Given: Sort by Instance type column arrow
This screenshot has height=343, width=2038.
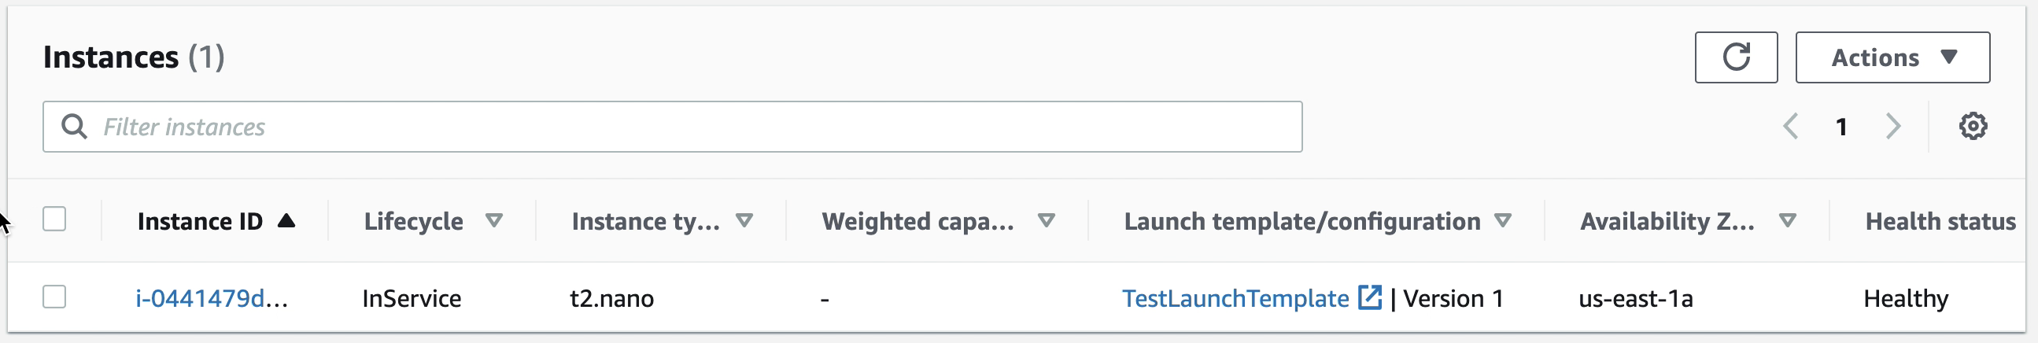Looking at the screenshot, I should (x=744, y=221).
